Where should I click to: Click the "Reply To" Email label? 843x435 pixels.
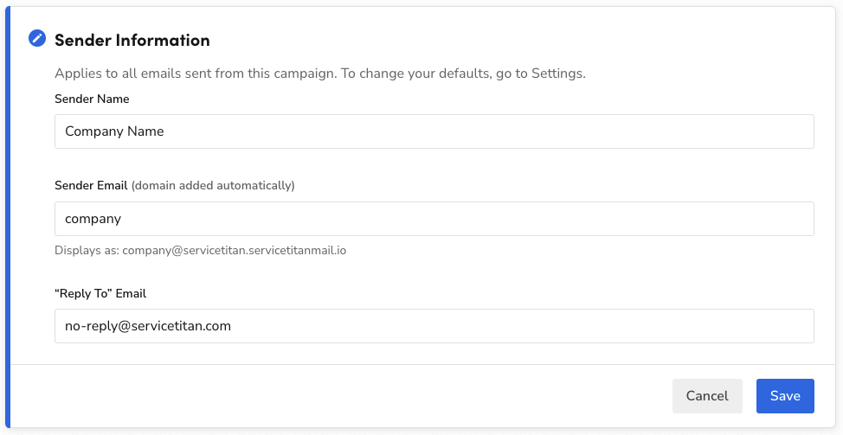[100, 293]
